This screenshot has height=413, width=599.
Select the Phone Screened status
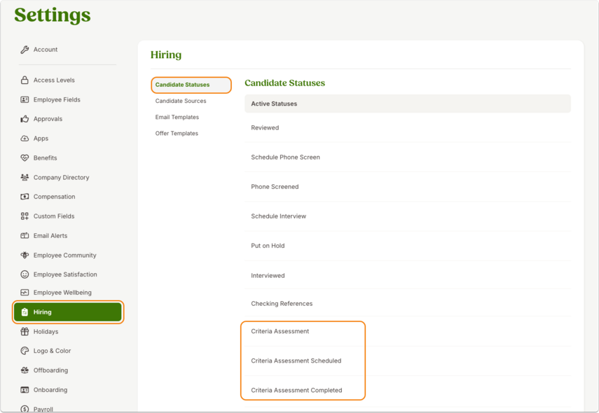pos(408,187)
